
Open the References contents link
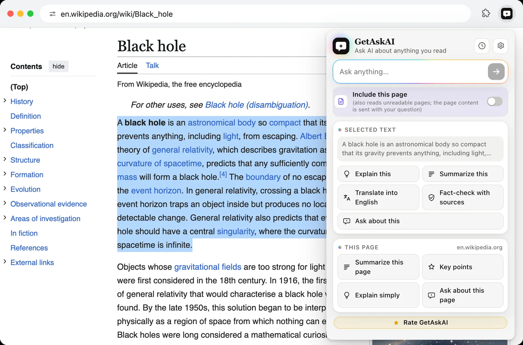[x=29, y=248]
